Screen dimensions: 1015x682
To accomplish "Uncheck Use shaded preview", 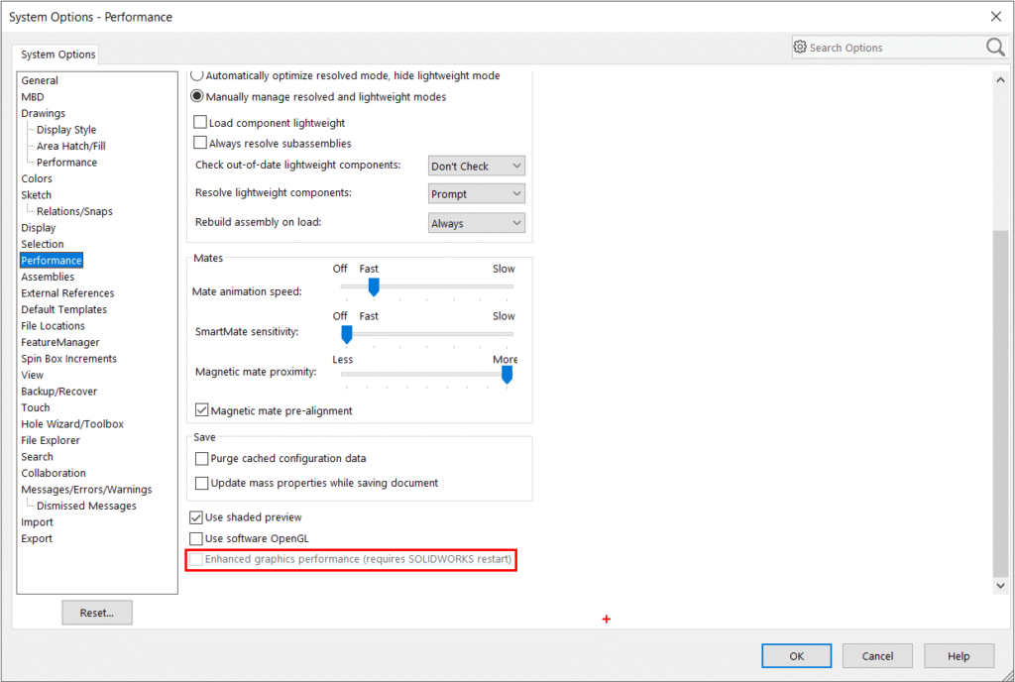I will tap(196, 517).
